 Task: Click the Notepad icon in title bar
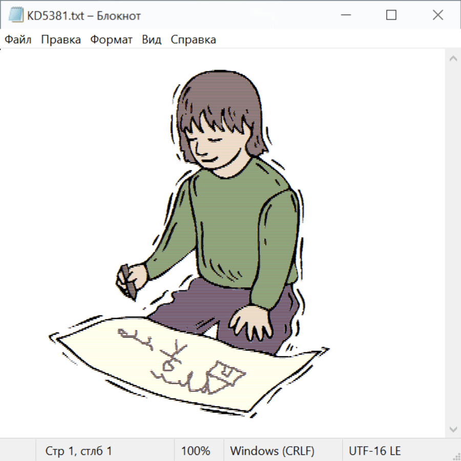15,15
